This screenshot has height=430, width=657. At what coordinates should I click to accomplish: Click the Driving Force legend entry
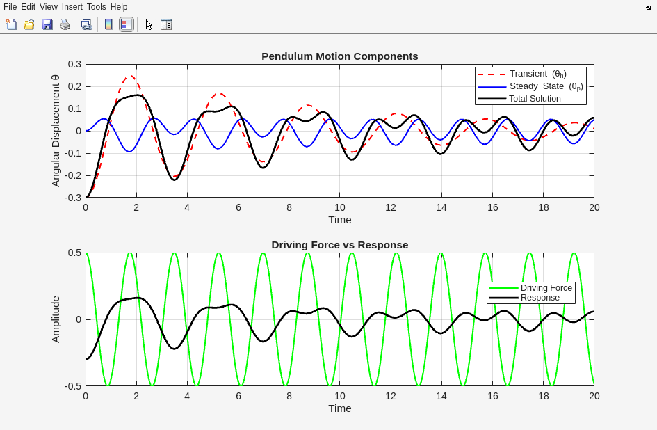coord(546,287)
